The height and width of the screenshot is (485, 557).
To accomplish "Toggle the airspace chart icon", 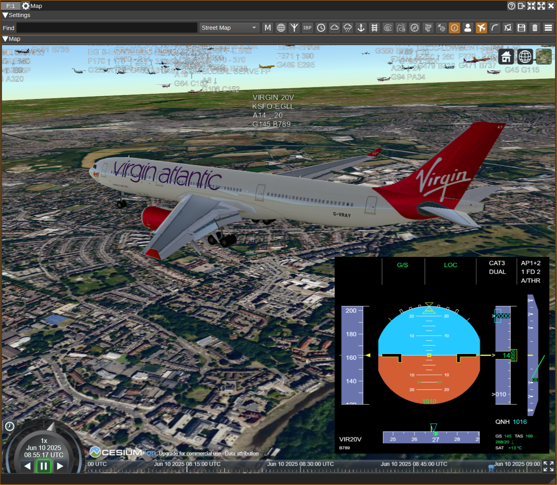I will [428, 28].
